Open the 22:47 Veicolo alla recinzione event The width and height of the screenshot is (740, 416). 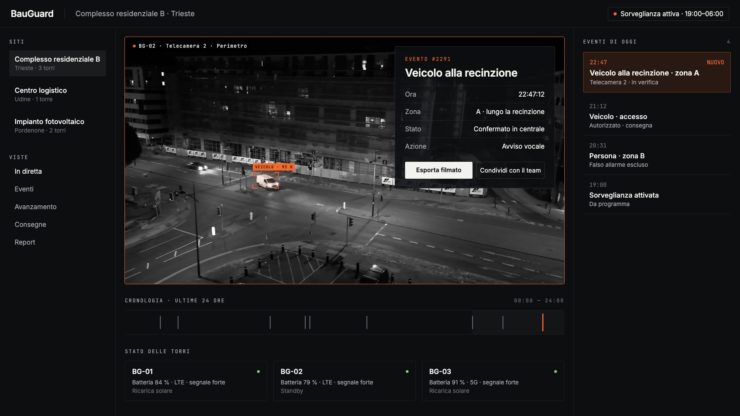click(657, 72)
